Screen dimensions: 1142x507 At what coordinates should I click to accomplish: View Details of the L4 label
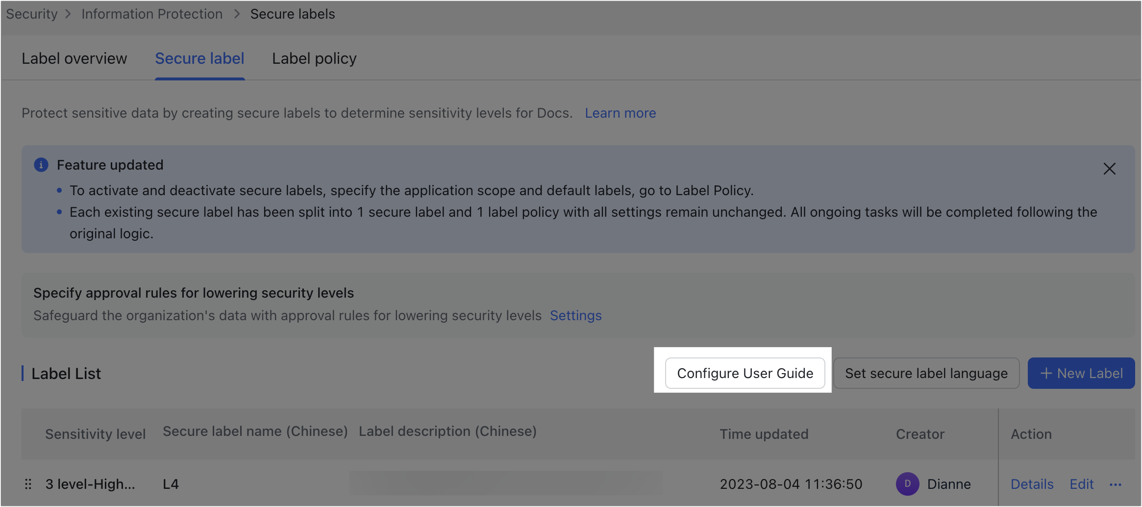point(1032,484)
